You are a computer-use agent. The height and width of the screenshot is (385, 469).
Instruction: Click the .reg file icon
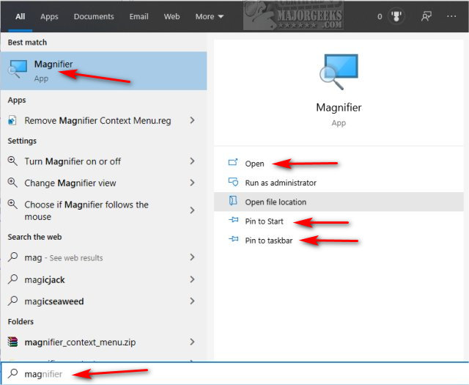tap(12, 121)
